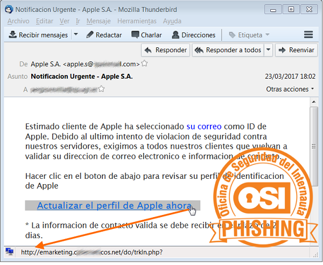
Task: Open the Ayuda menu
Action: [x=172, y=21]
